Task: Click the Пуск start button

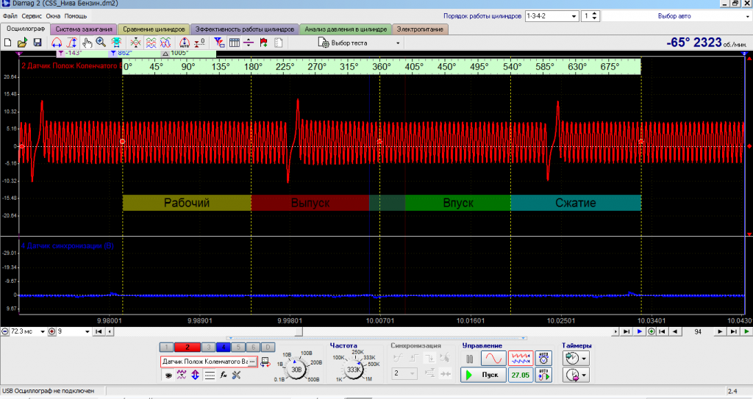Action: point(483,375)
